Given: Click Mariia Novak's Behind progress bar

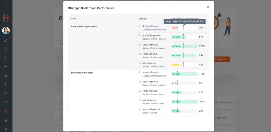Looking at the screenshot, I should point(184,65).
